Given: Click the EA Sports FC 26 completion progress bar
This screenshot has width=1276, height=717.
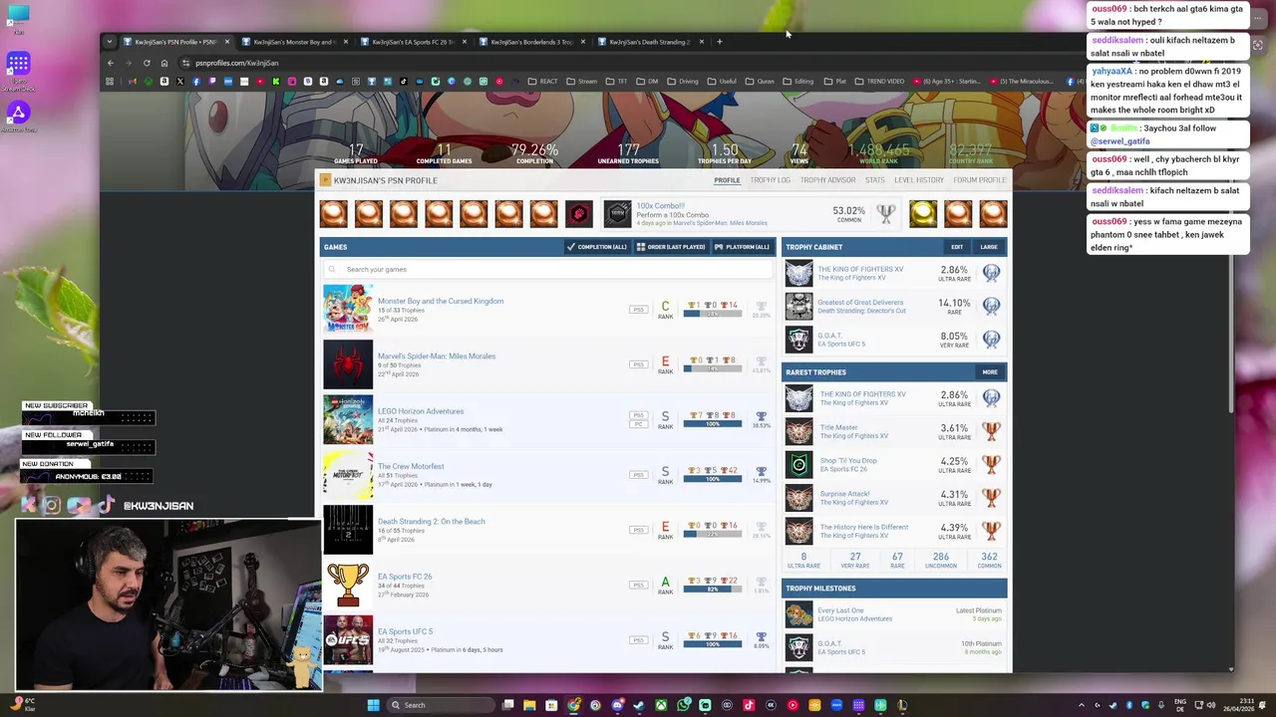Looking at the screenshot, I should (x=713, y=590).
